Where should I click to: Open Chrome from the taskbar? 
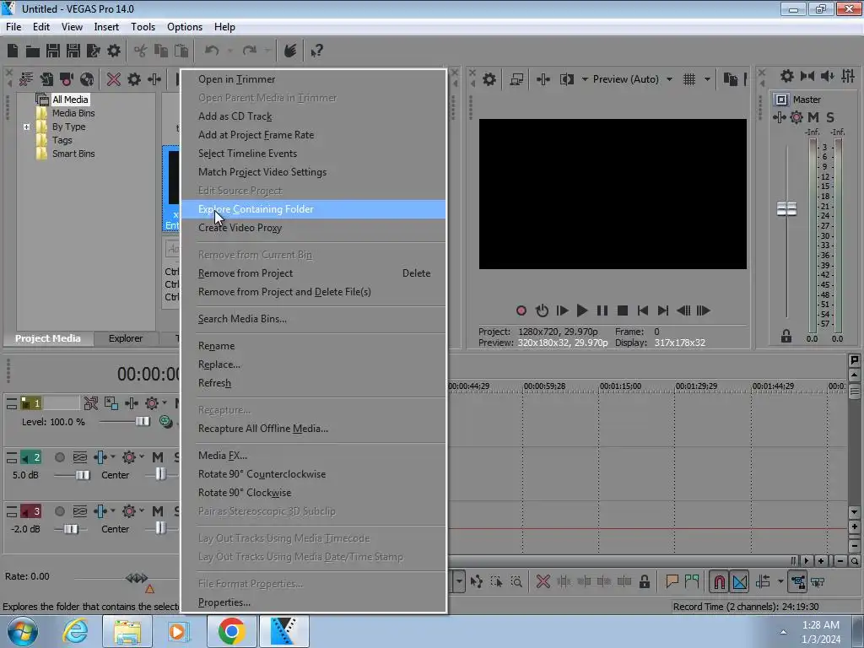tap(231, 631)
